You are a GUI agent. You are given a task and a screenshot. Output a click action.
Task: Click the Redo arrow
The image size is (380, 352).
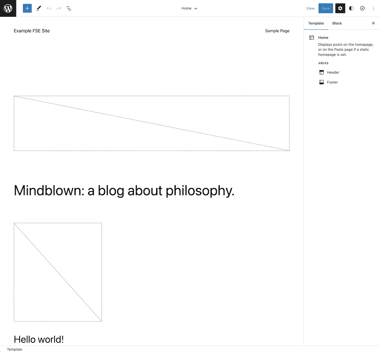point(59,8)
